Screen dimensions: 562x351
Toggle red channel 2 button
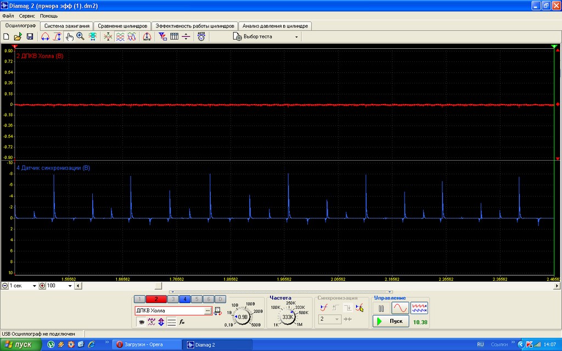pyautogui.click(x=156, y=299)
